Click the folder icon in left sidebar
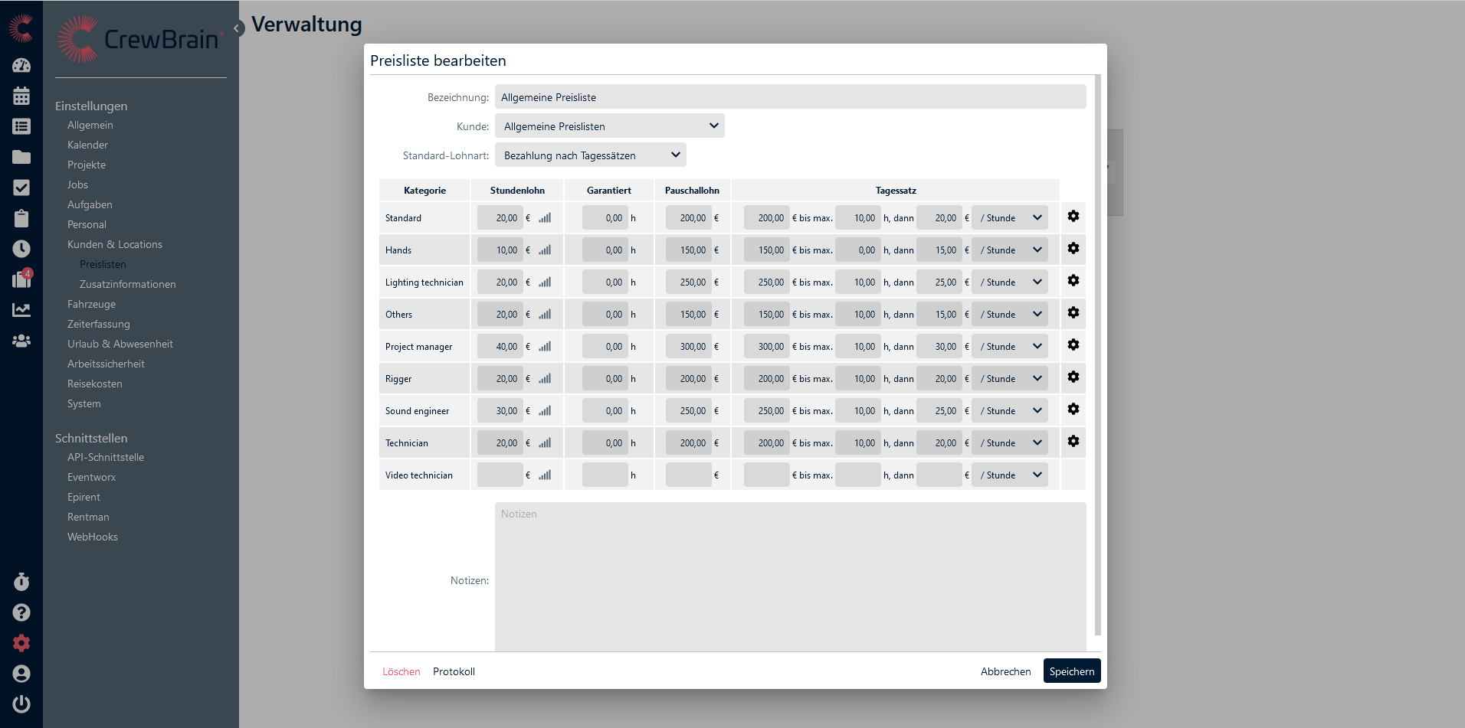The image size is (1465, 728). 21,157
